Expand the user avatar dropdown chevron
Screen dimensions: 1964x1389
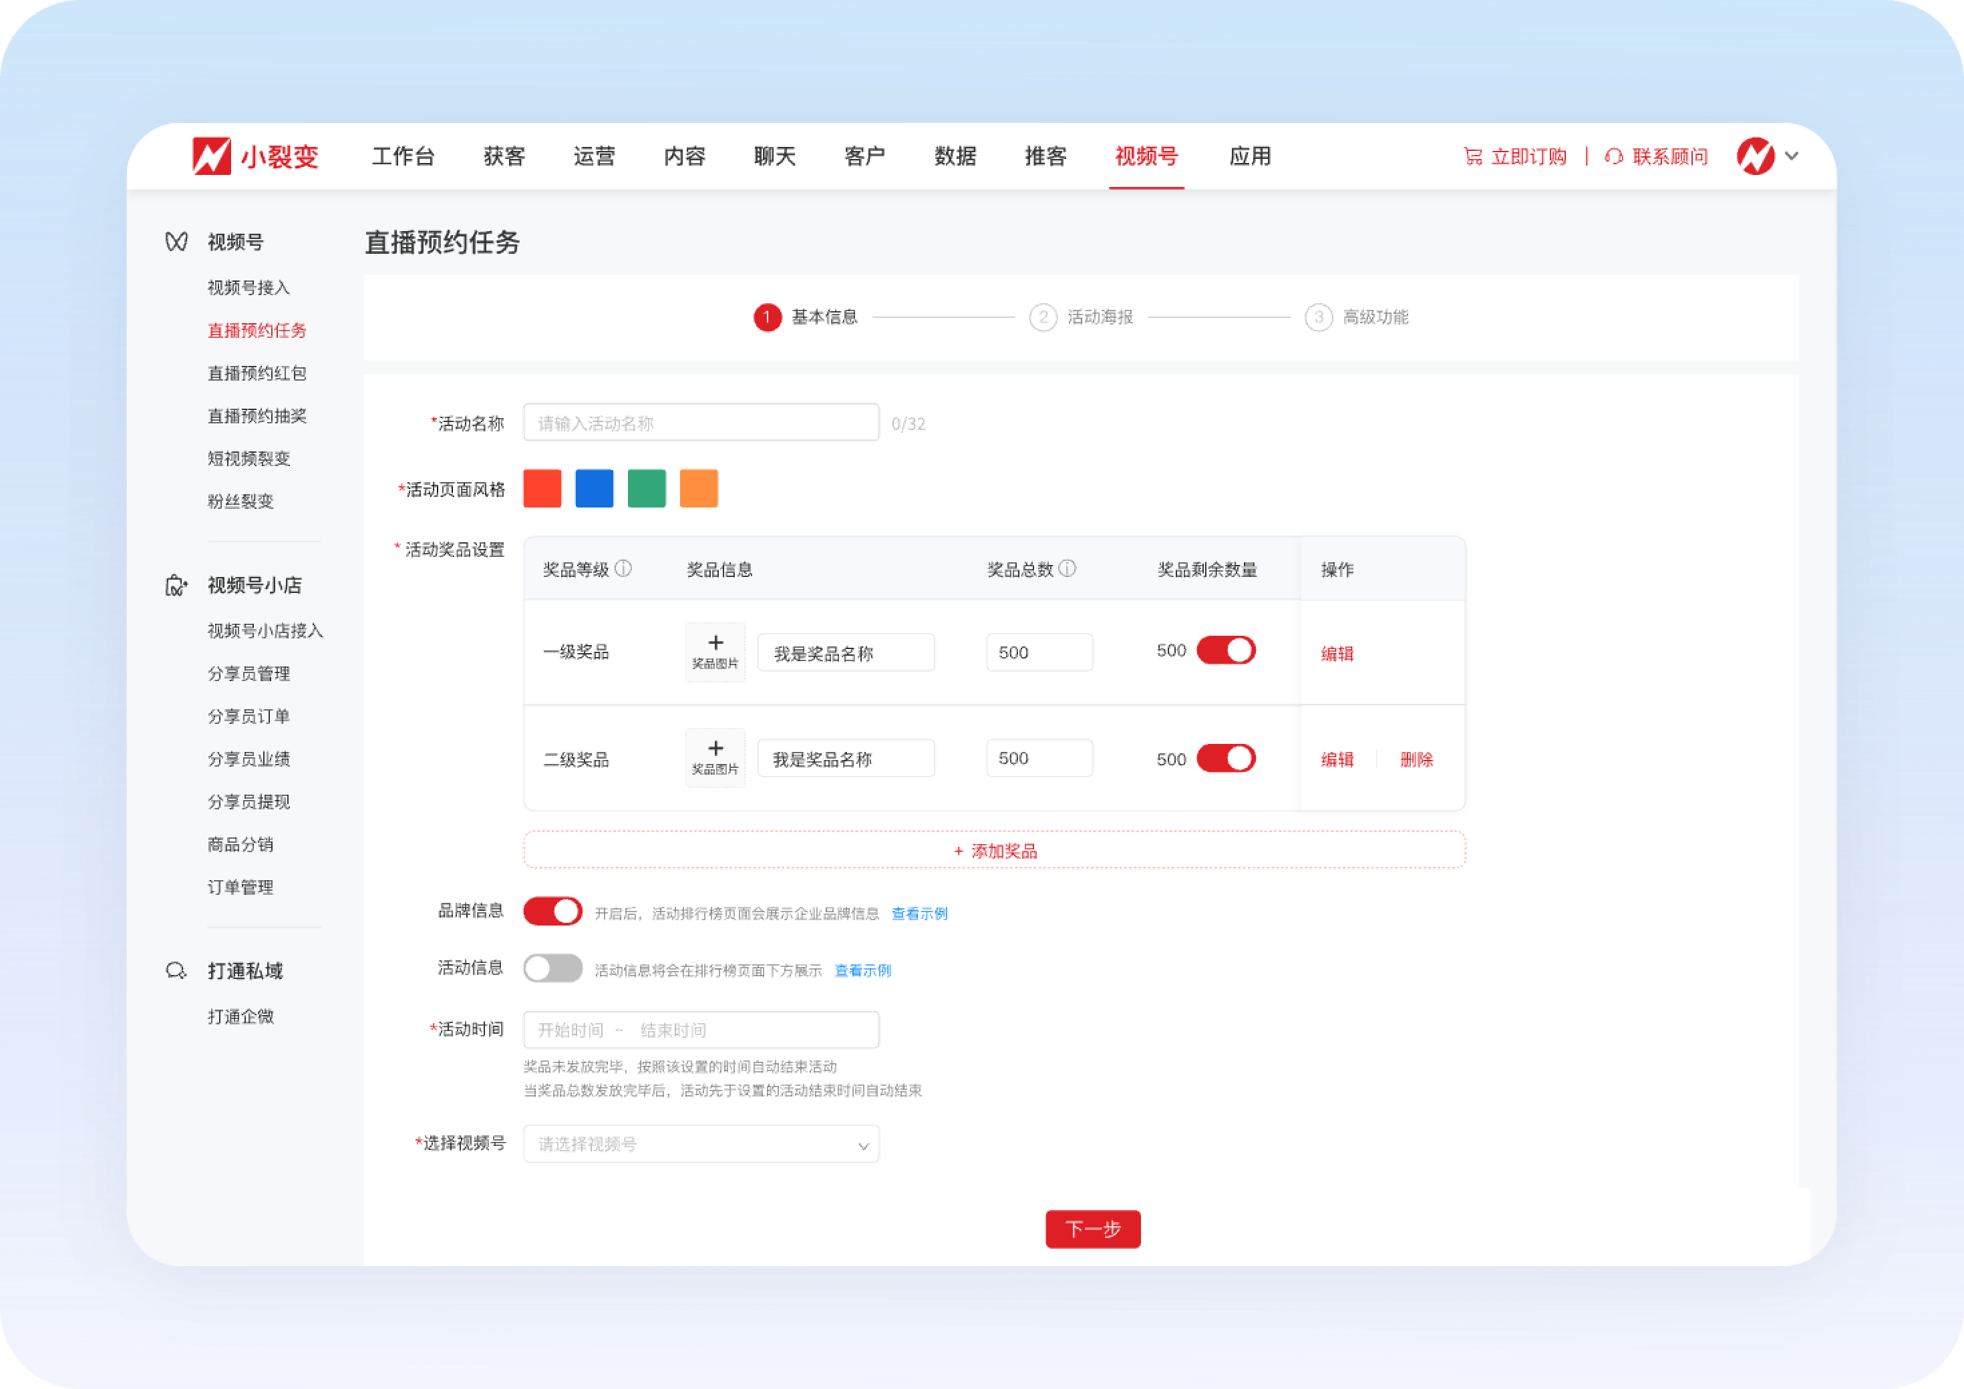(x=1792, y=156)
